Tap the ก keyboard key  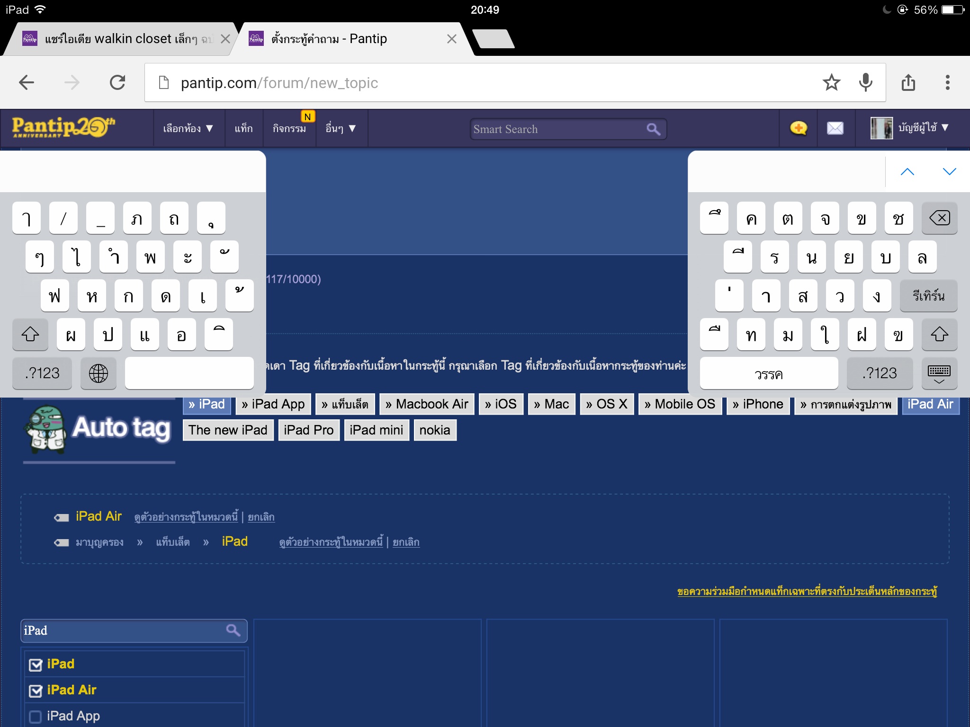(129, 296)
